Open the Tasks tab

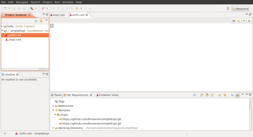pos(56,95)
